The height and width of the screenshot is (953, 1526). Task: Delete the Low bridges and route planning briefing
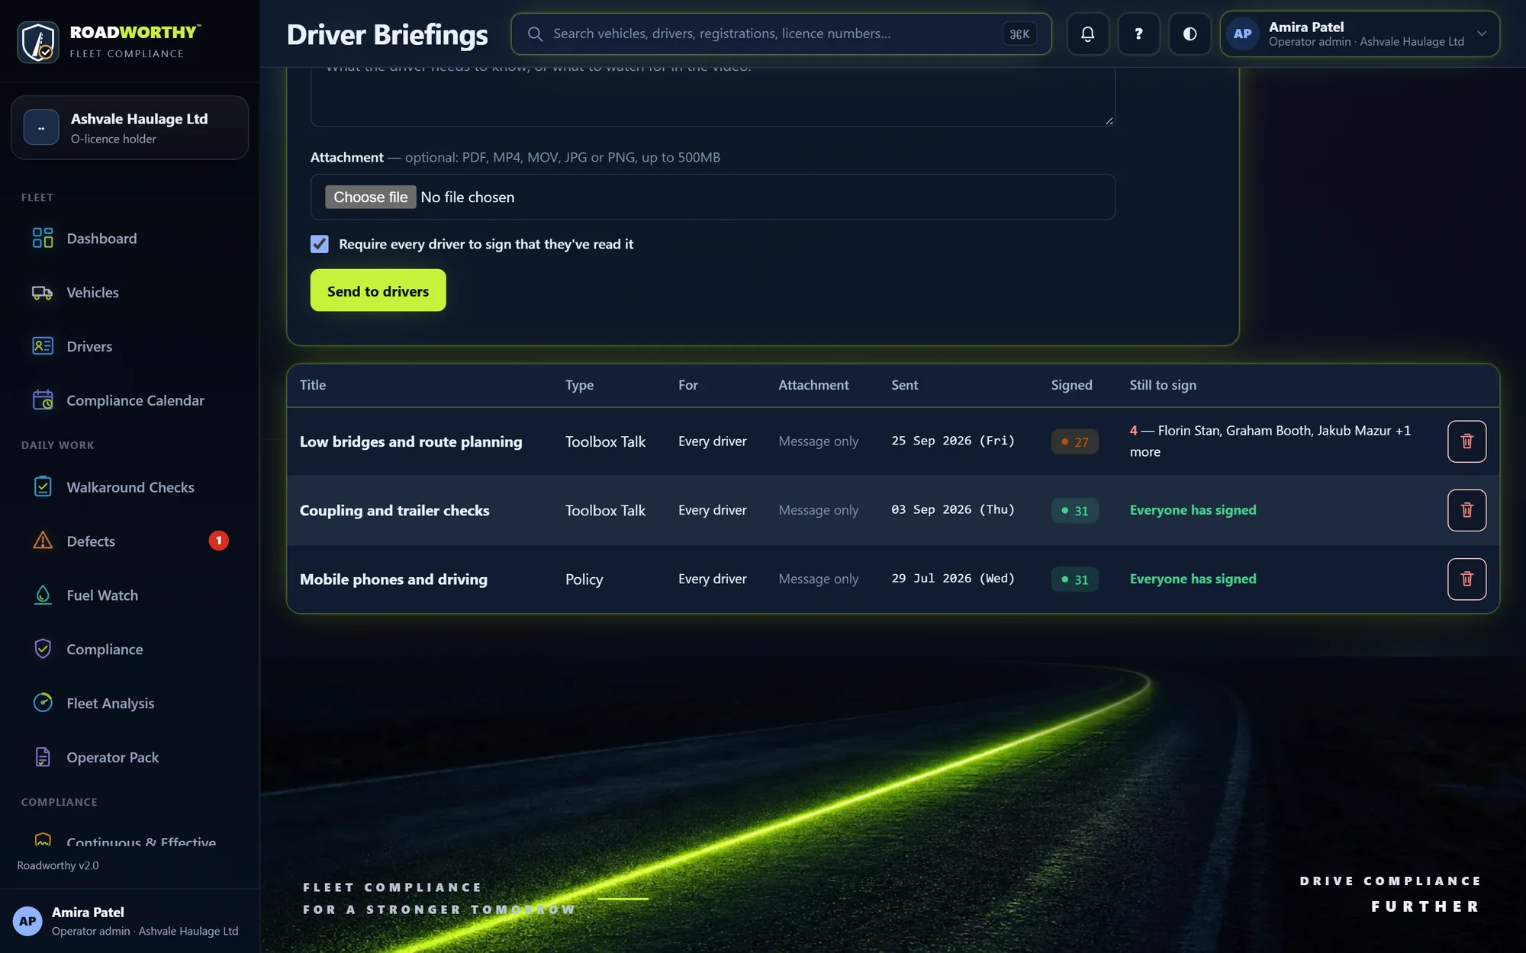coord(1466,441)
